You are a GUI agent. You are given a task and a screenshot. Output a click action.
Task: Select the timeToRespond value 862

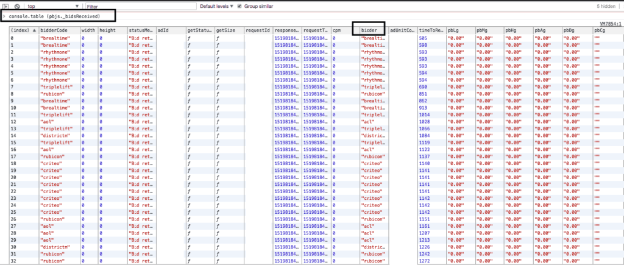tap(423, 101)
